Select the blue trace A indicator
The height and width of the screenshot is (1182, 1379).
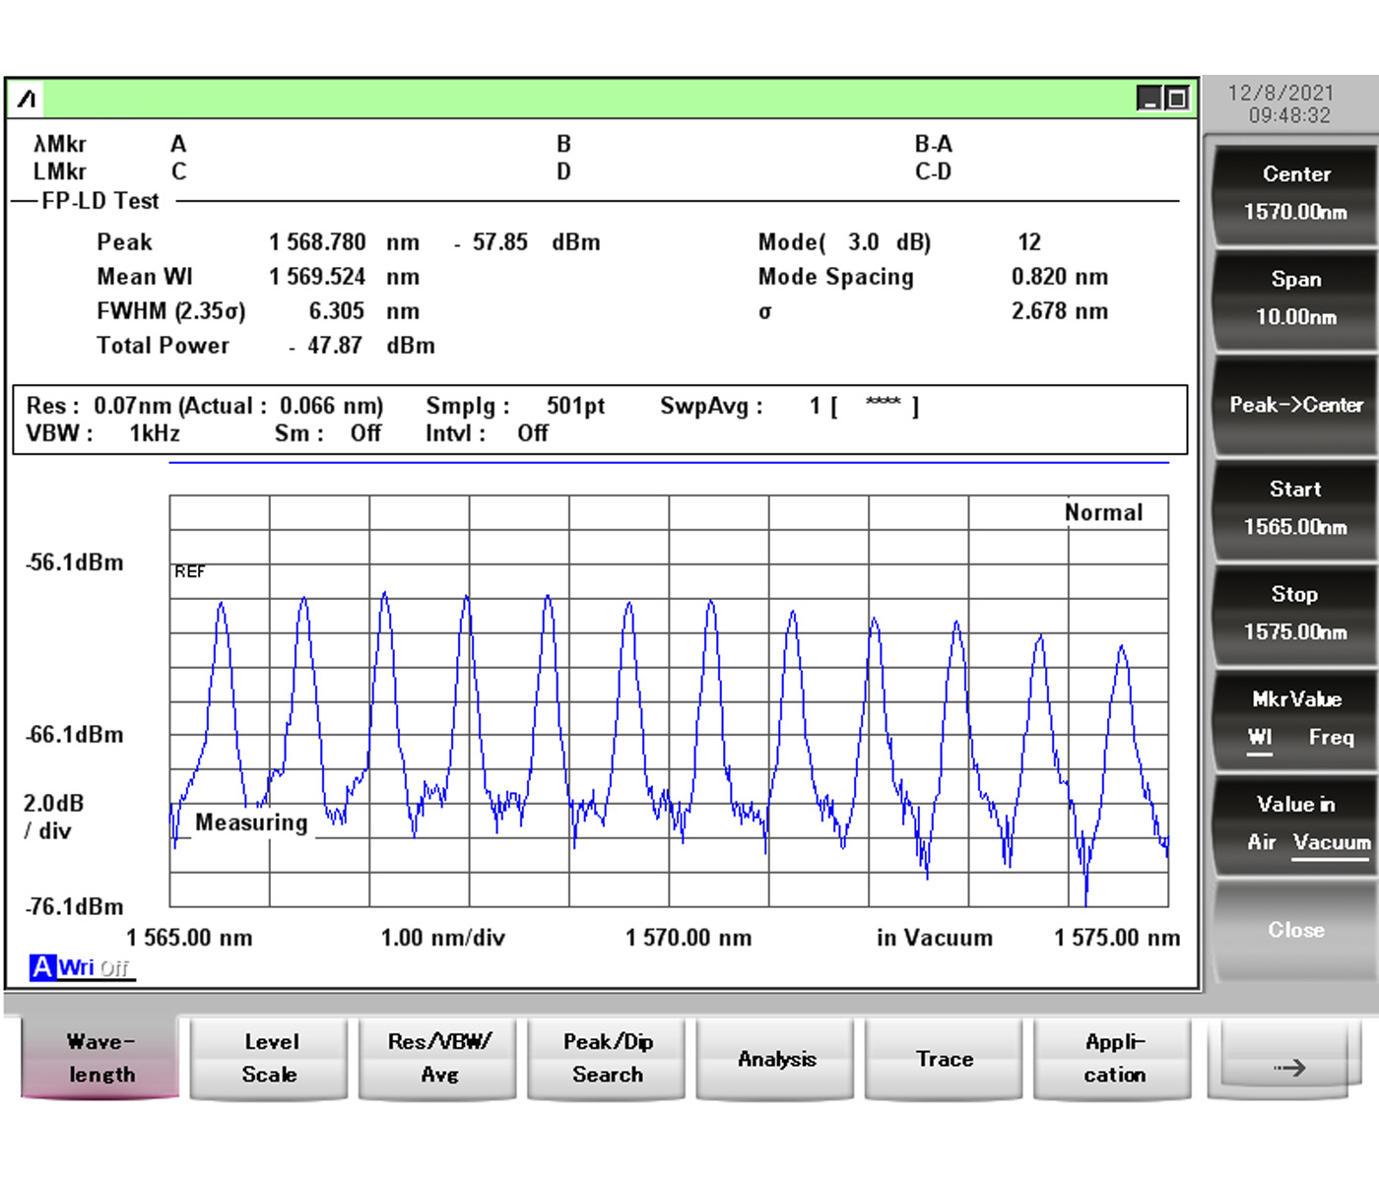[x=41, y=967]
